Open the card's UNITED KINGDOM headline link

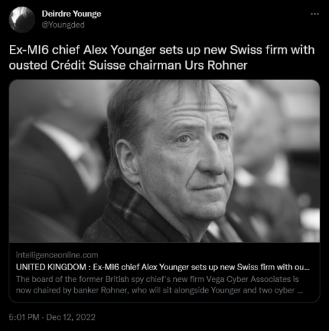coord(163,267)
